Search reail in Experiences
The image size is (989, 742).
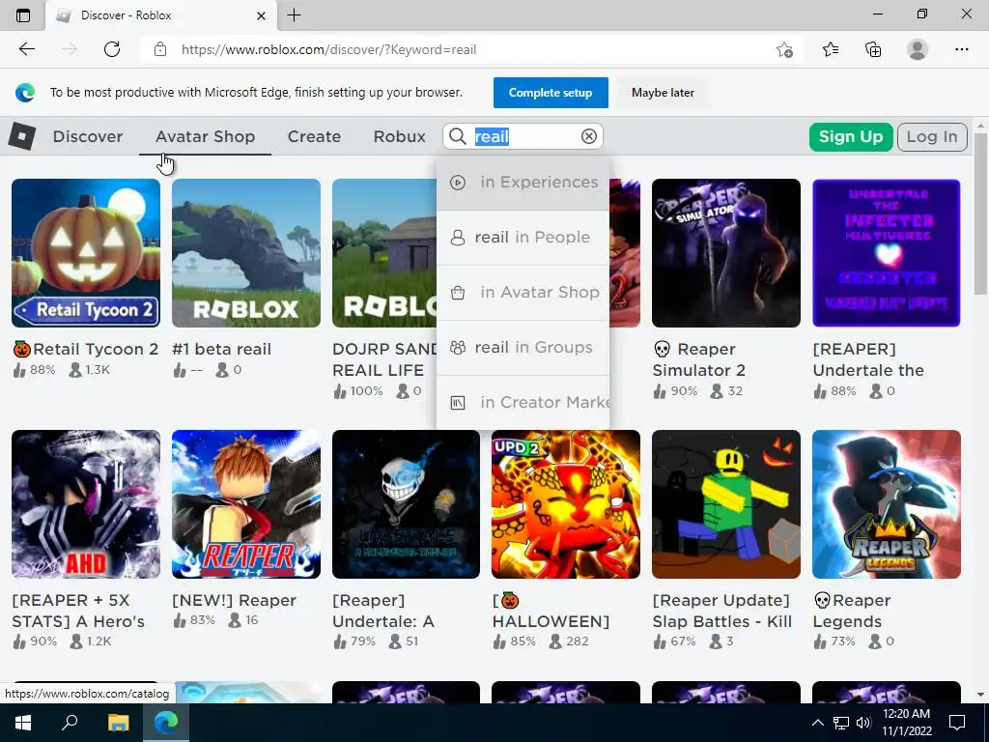click(x=523, y=183)
